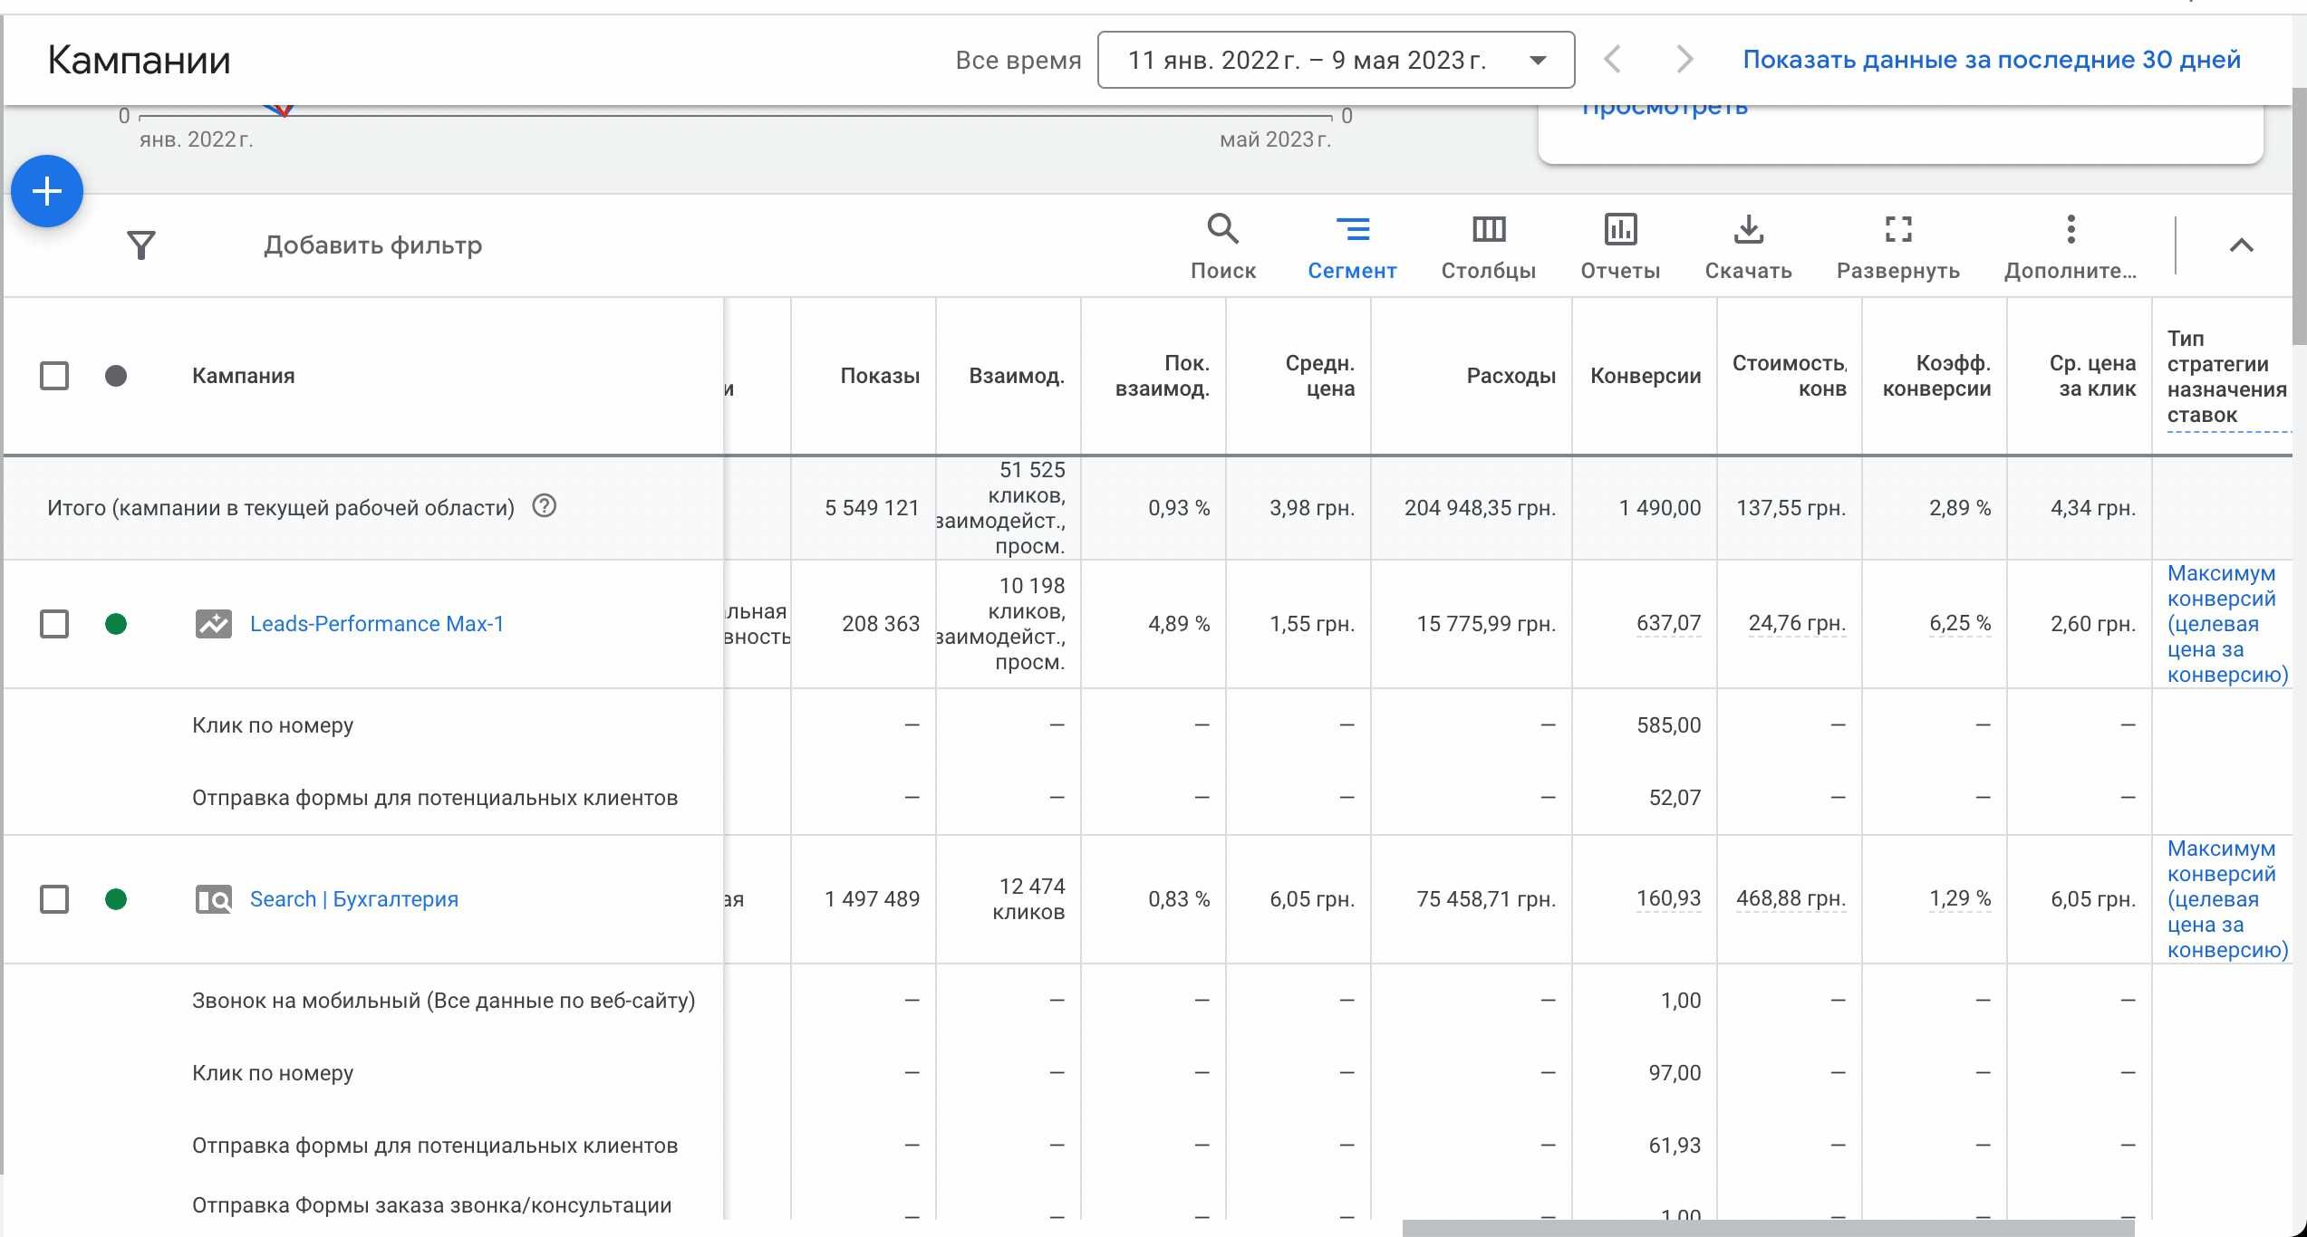Open the Поиск search tool
The height and width of the screenshot is (1237, 2307).
coord(1222,246)
